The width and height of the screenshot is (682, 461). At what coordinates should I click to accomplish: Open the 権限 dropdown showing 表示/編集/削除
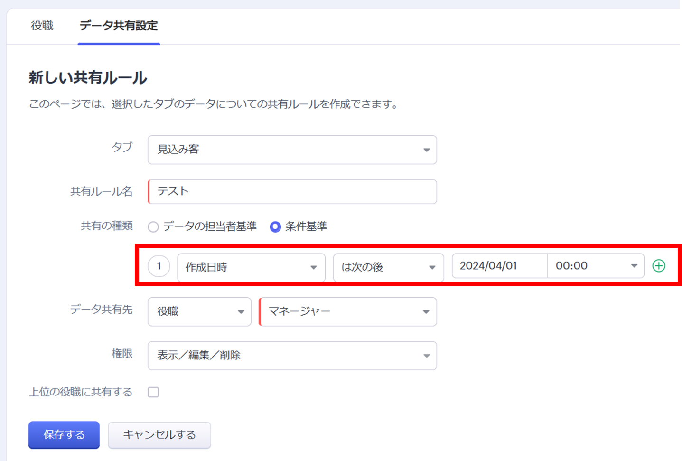[291, 356]
